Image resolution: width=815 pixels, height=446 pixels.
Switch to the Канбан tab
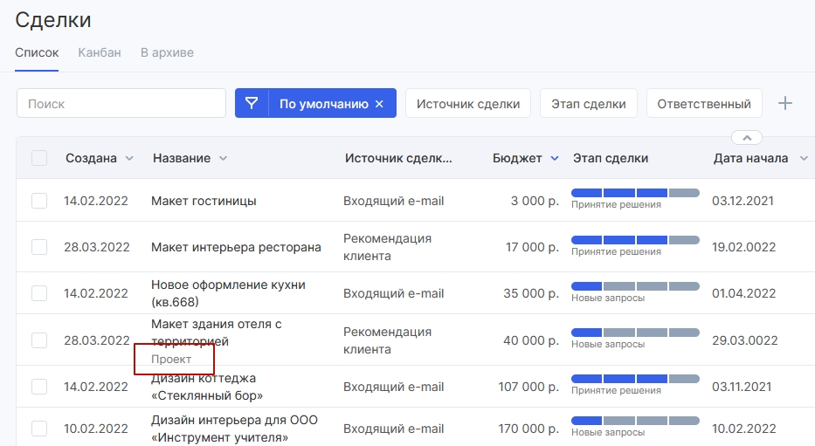(x=100, y=52)
